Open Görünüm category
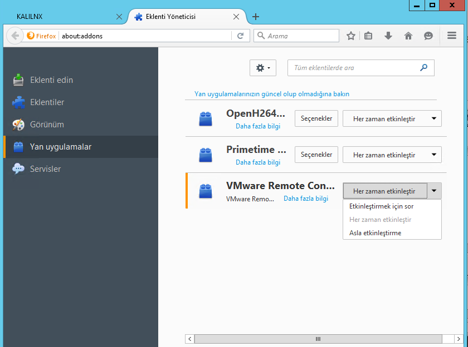 click(x=81, y=125)
